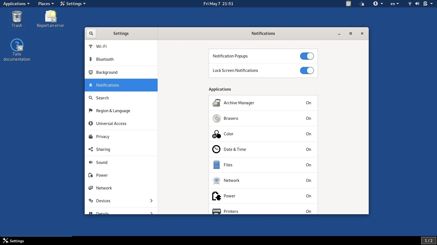The height and width of the screenshot is (245, 437).
Task: Turn off the Notification Popups switch
Action: 307,56
